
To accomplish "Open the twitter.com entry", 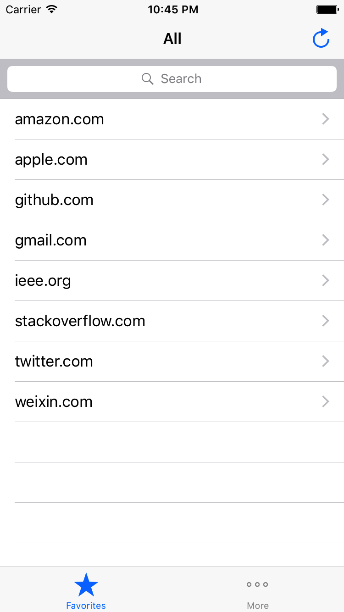I will click(x=54, y=362).
